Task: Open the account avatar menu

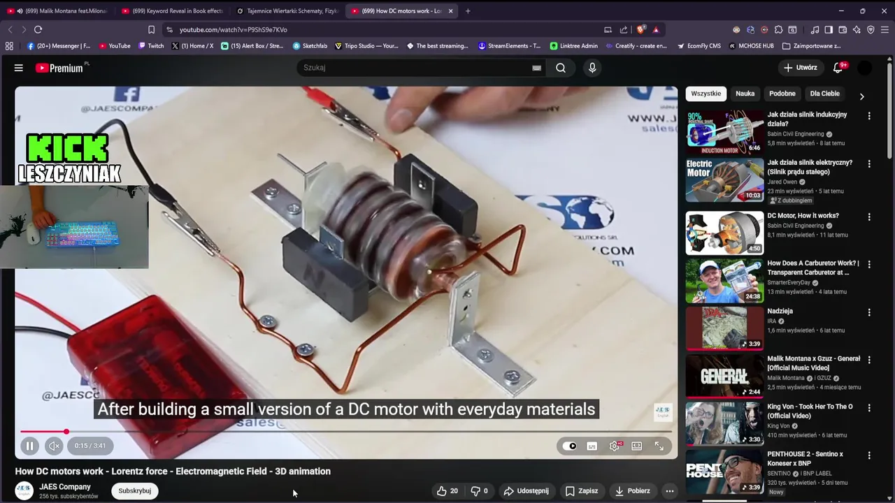Action: (865, 68)
